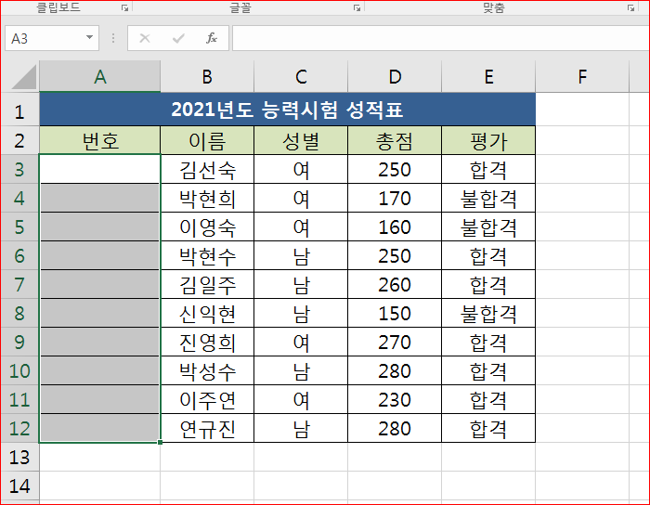
Task: Click the name cell 김선숙
Action: click(x=207, y=169)
